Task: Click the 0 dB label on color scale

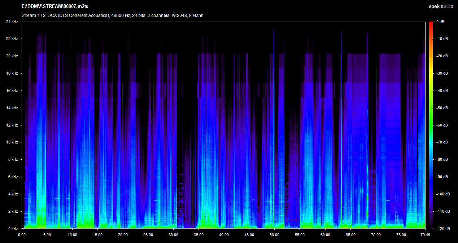Action: point(440,22)
